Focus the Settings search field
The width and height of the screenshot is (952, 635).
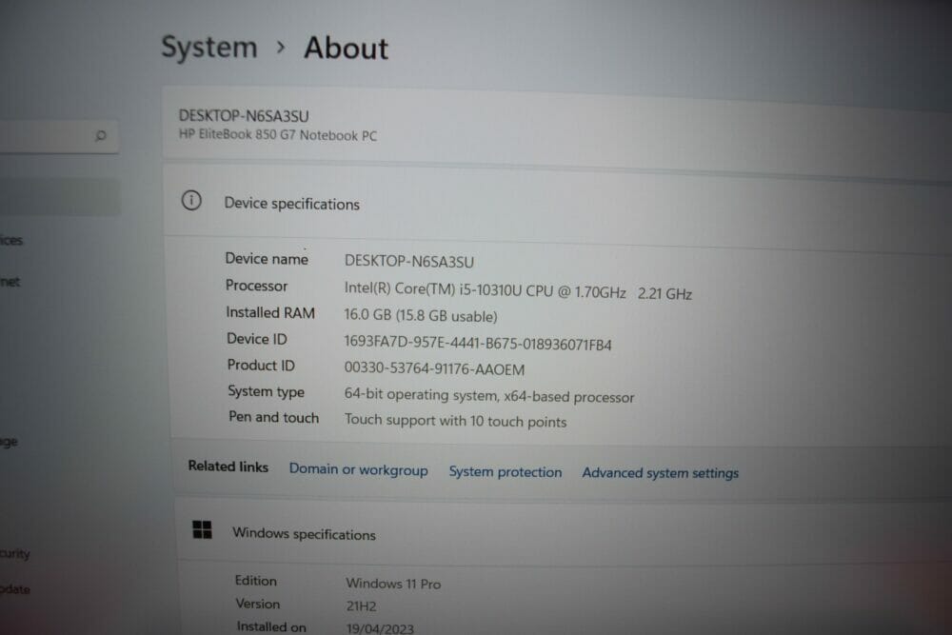(59, 136)
